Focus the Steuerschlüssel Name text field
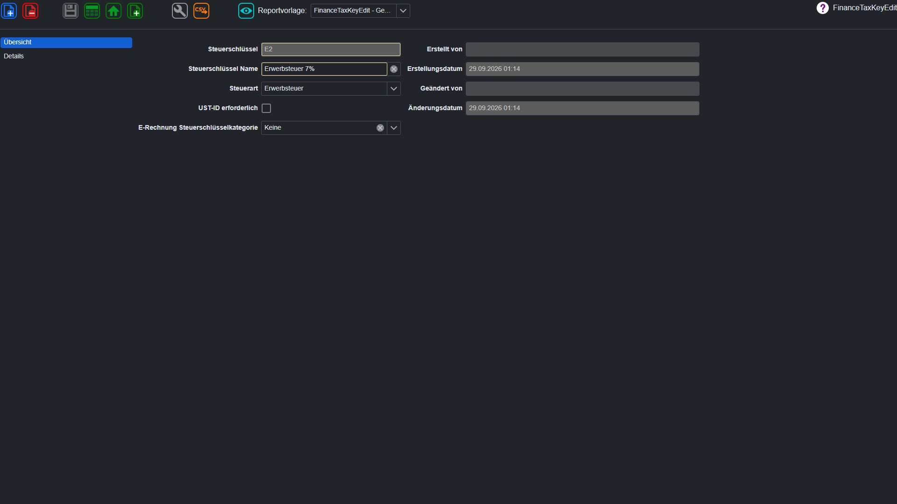The width and height of the screenshot is (897, 504). click(324, 69)
